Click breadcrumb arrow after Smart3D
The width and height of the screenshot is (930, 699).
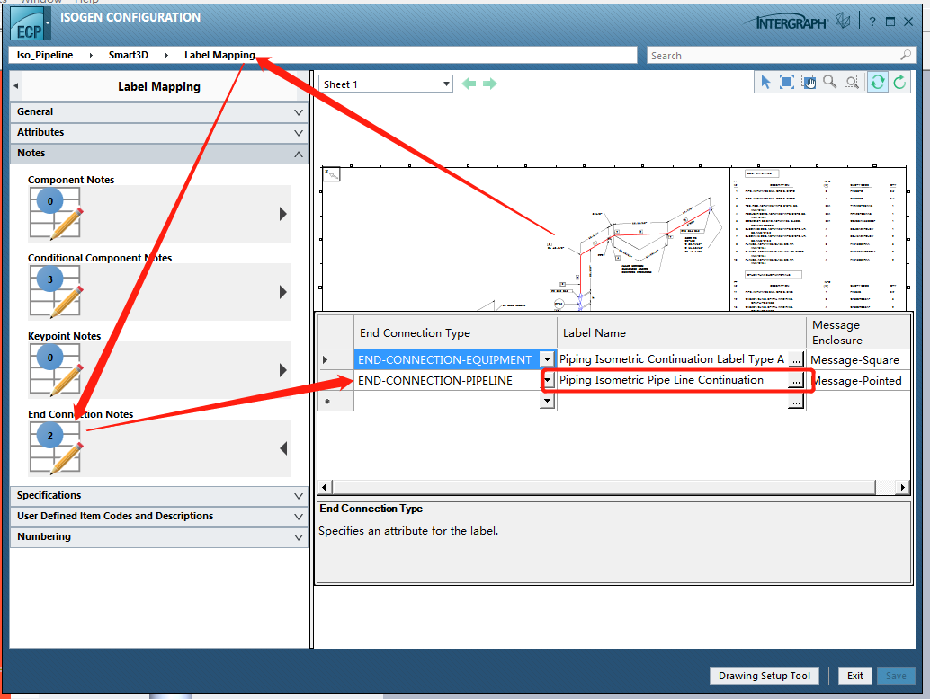[x=166, y=55]
